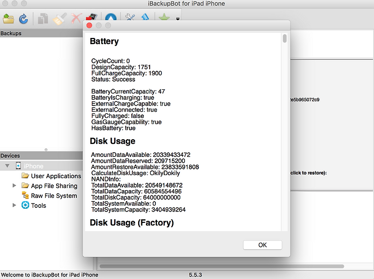Click the main window horizontal scrollbar
This screenshot has height=279, width=374.
point(222,266)
